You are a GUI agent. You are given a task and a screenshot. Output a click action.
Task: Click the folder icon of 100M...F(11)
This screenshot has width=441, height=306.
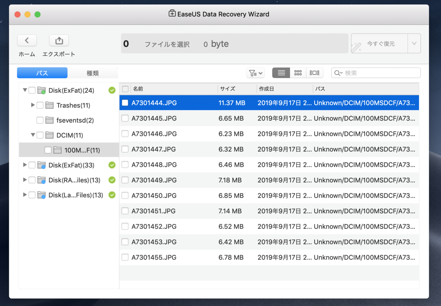coord(57,150)
